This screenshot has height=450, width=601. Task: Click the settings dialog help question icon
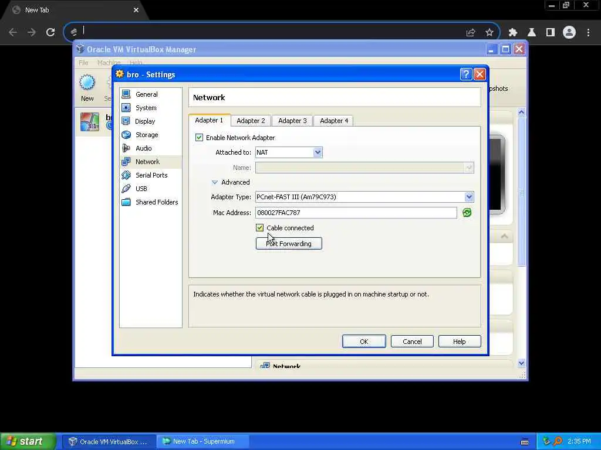click(465, 74)
